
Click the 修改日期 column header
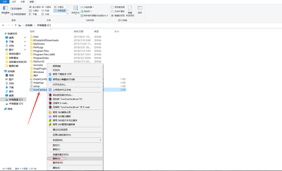79,31
